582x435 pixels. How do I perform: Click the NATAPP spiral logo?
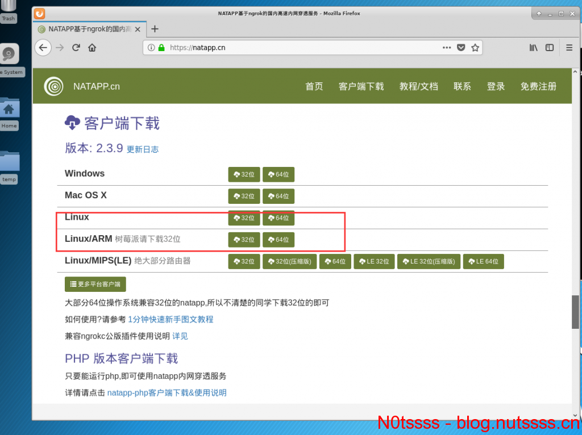(54, 86)
